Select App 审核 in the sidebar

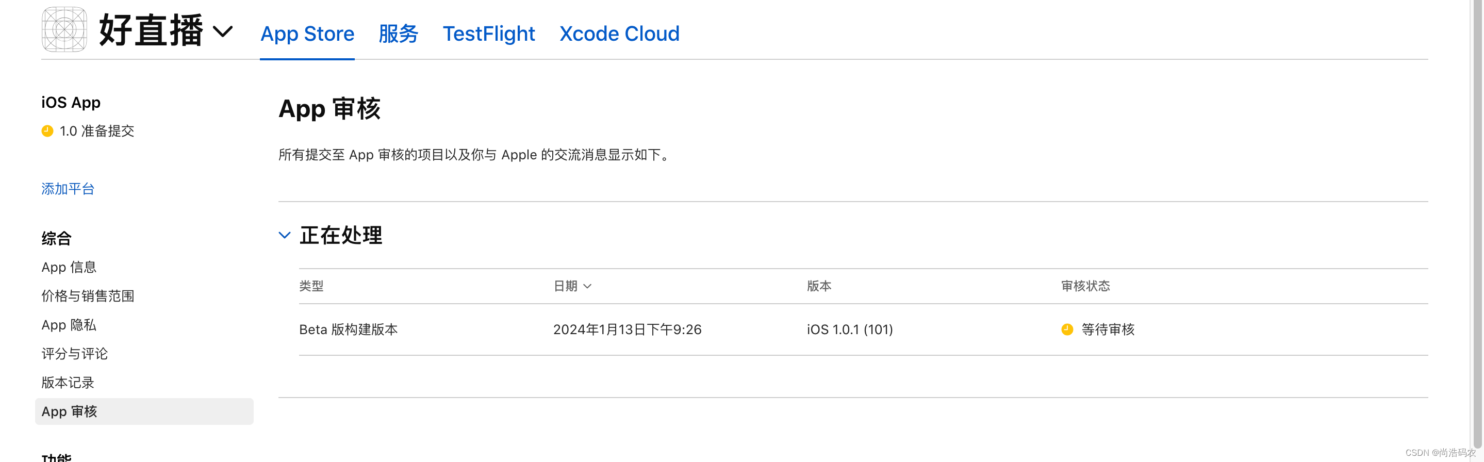(69, 411)
